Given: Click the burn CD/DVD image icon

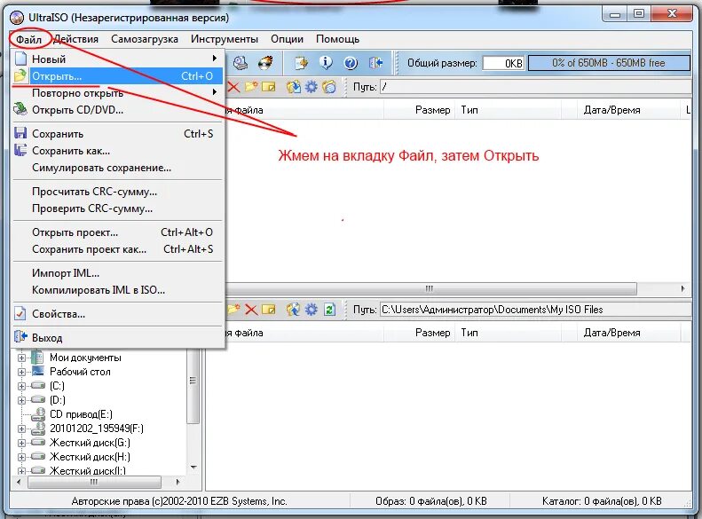Looking at the screenshot, I should (265, 63).
